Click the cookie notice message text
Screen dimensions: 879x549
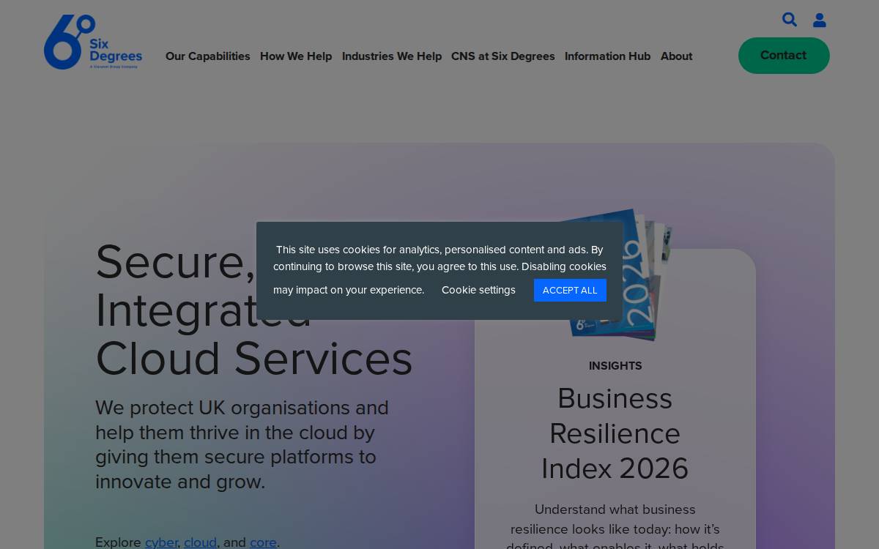(439, 269)
